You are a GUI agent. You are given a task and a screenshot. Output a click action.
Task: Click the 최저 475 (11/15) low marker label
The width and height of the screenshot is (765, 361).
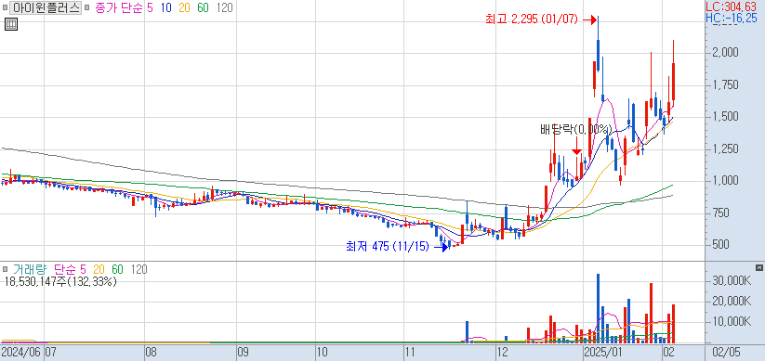[x=387, y=247]
